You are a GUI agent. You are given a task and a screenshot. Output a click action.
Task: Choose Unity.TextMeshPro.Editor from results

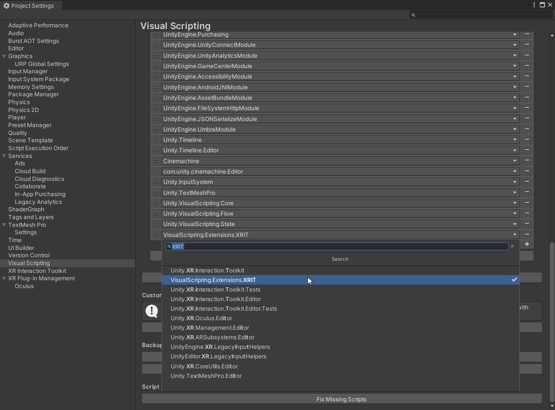coord(340,376)
